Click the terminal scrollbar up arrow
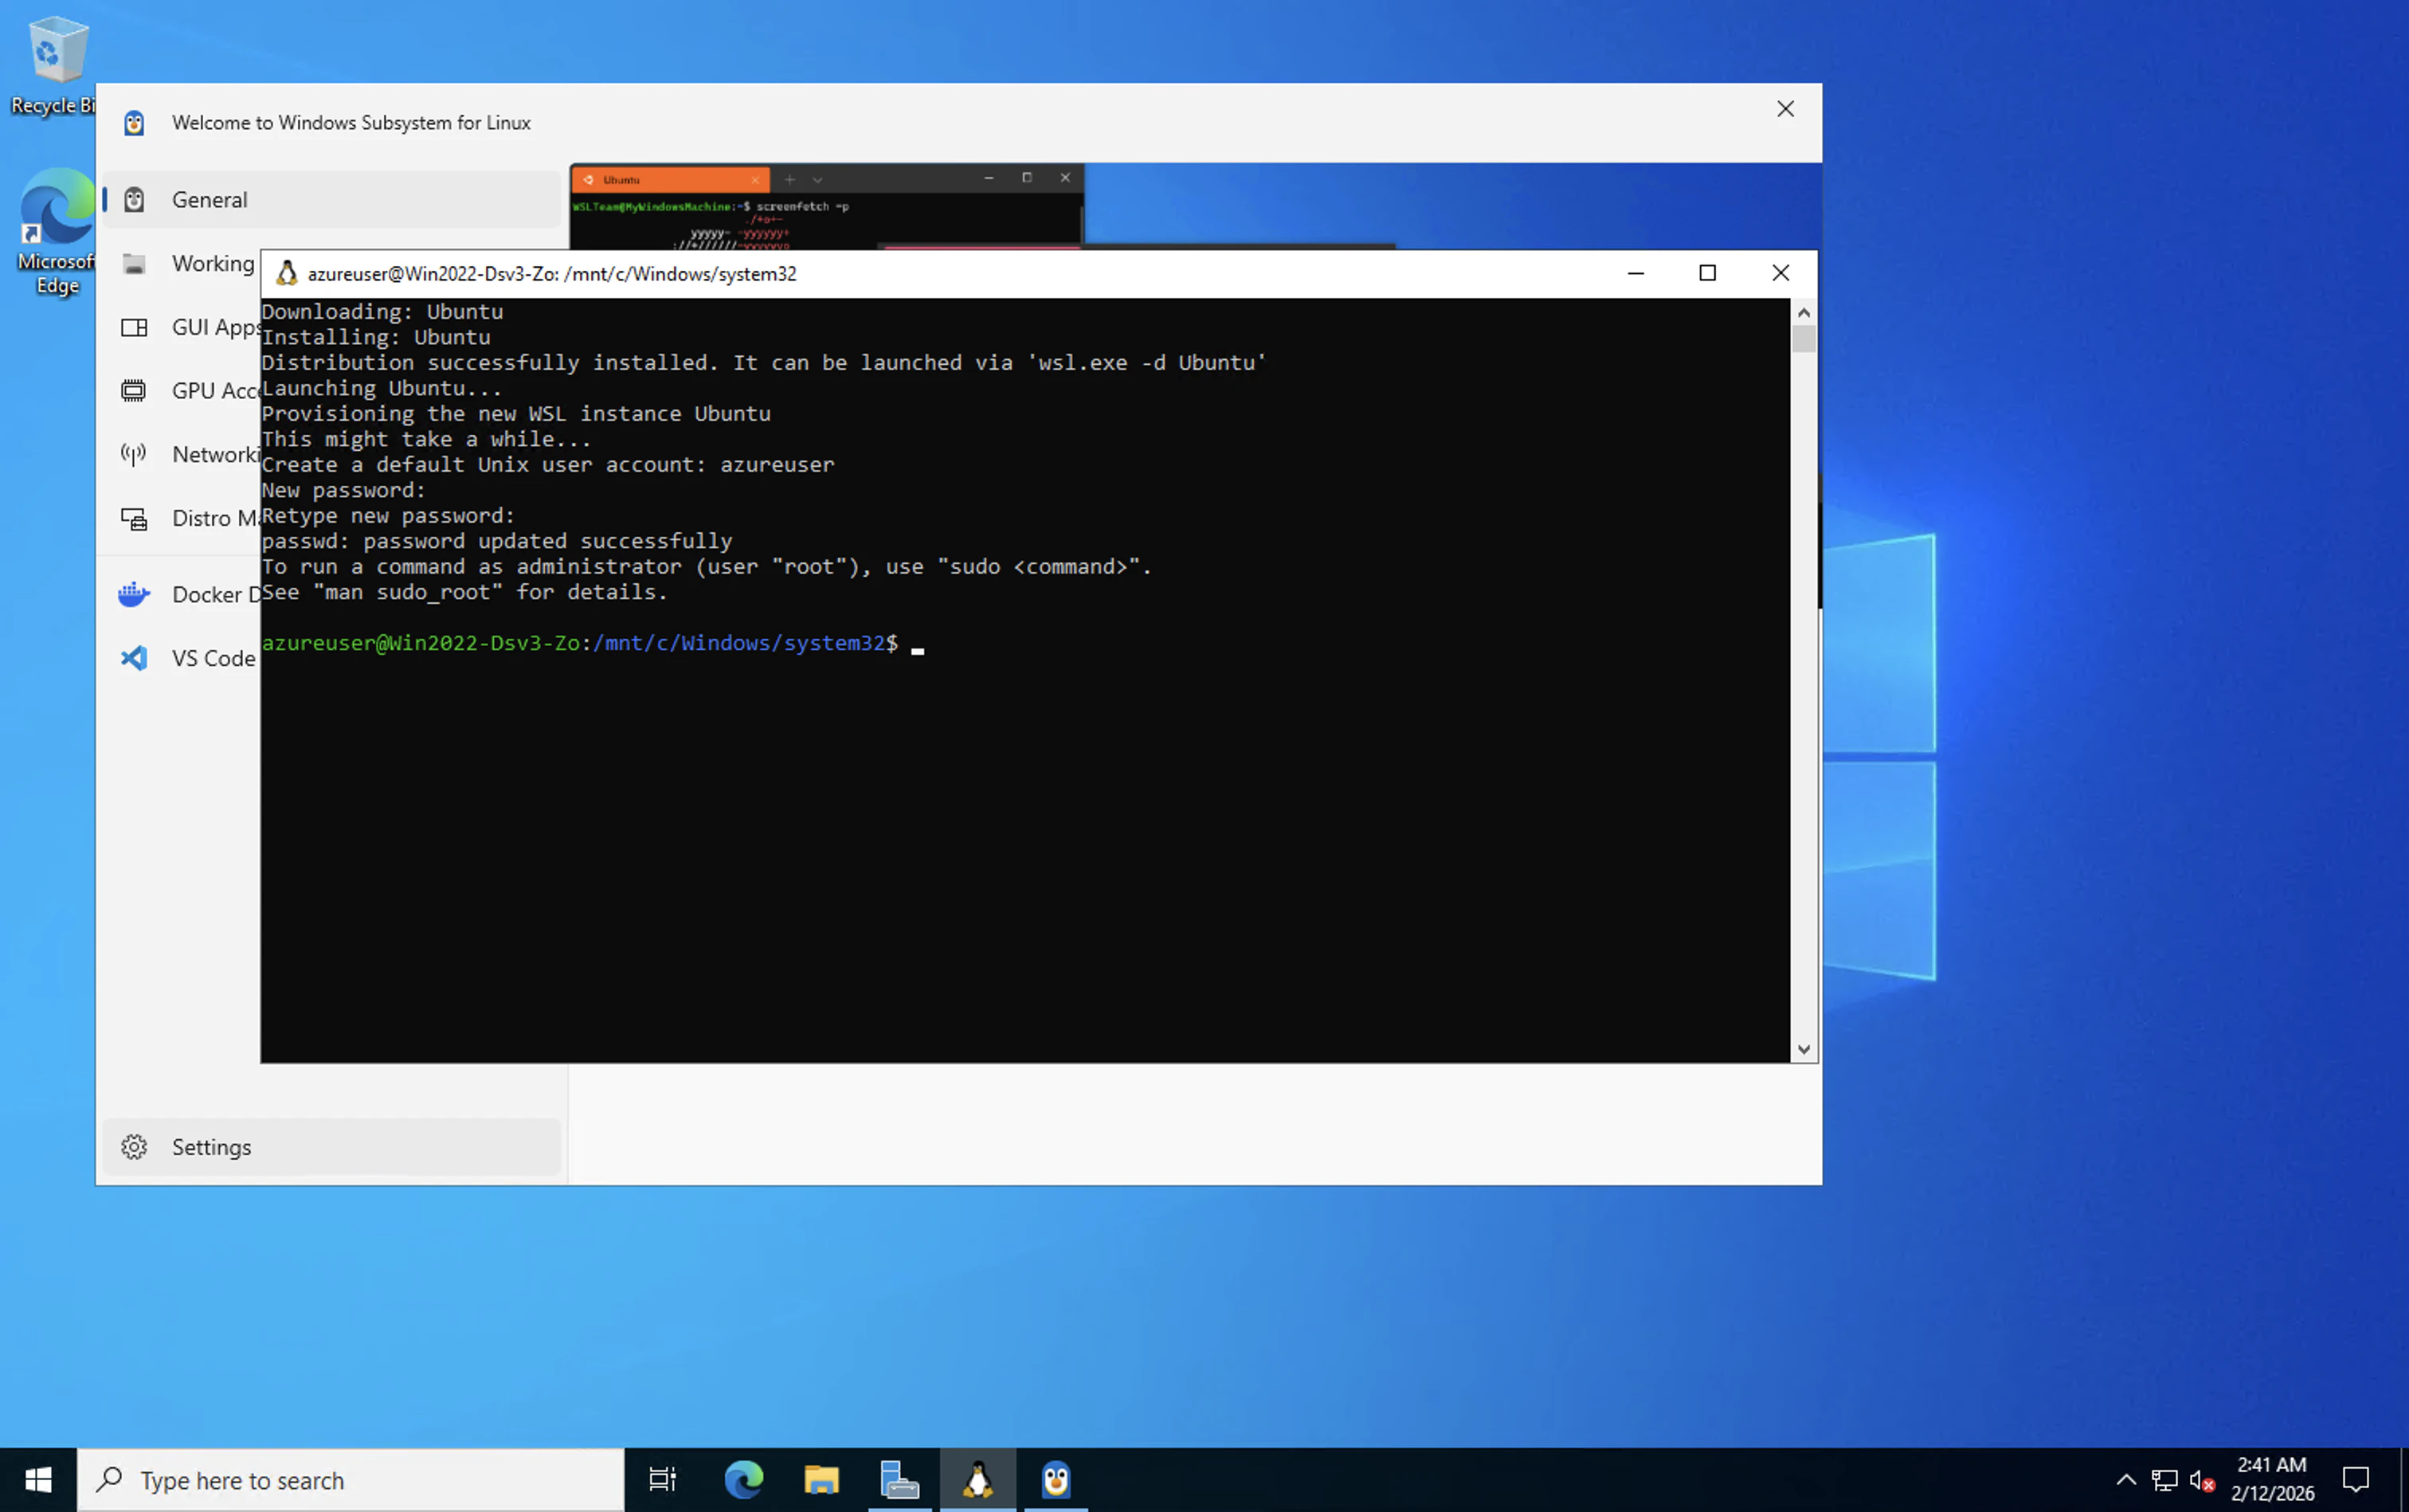Image resolution: width=2409 pixels, height=1512 pixels. tap(1804, 312)
